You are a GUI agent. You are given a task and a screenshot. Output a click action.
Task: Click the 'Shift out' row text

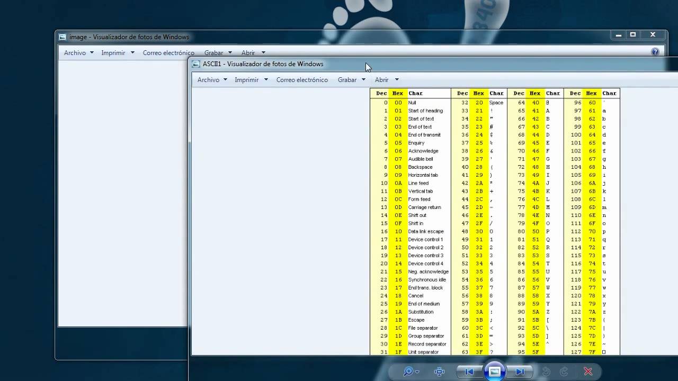pos(417,215)
